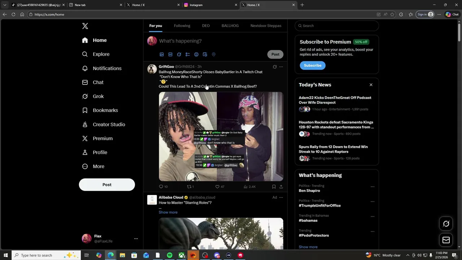
Task: Open account menu next to Flax
Action: pos(136,239)
